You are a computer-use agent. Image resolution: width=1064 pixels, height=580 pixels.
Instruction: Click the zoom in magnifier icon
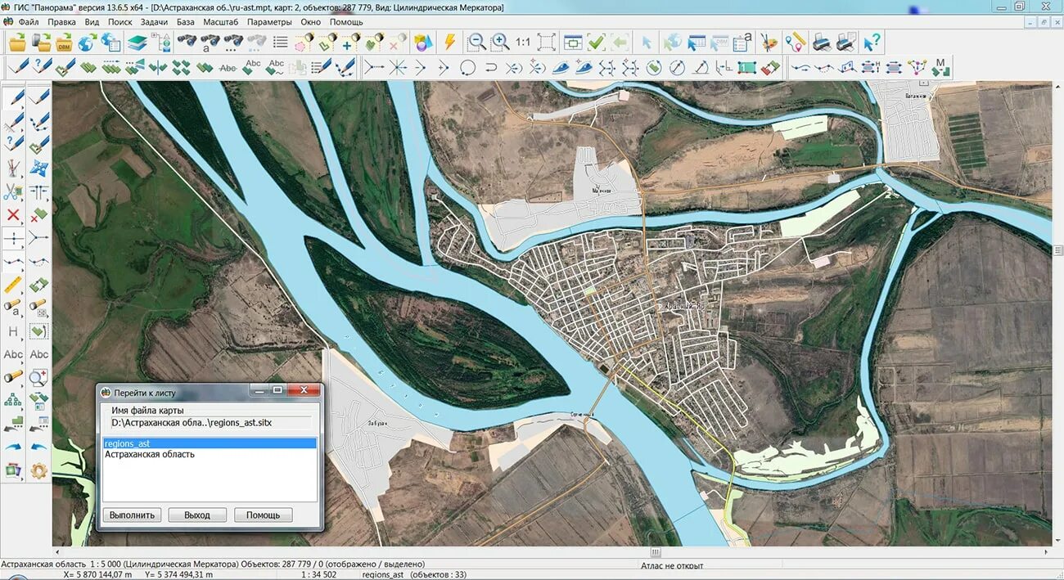499,42
